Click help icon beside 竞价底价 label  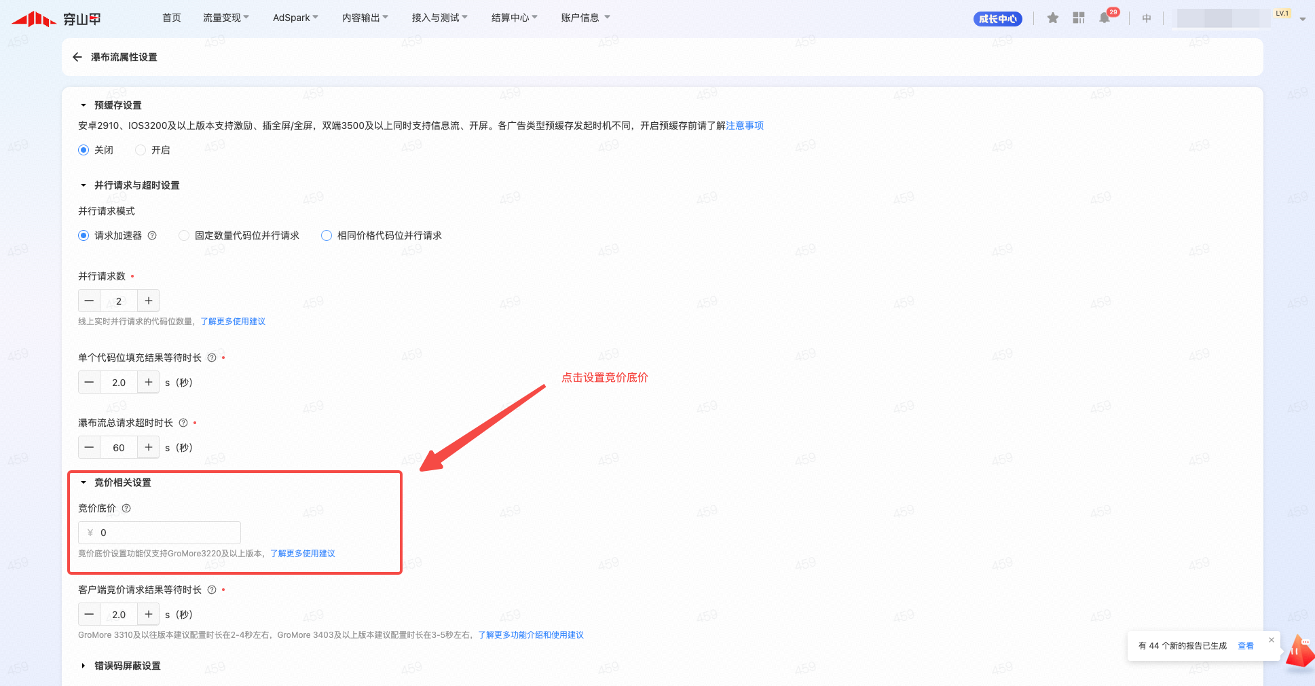(x=126, y=508)
